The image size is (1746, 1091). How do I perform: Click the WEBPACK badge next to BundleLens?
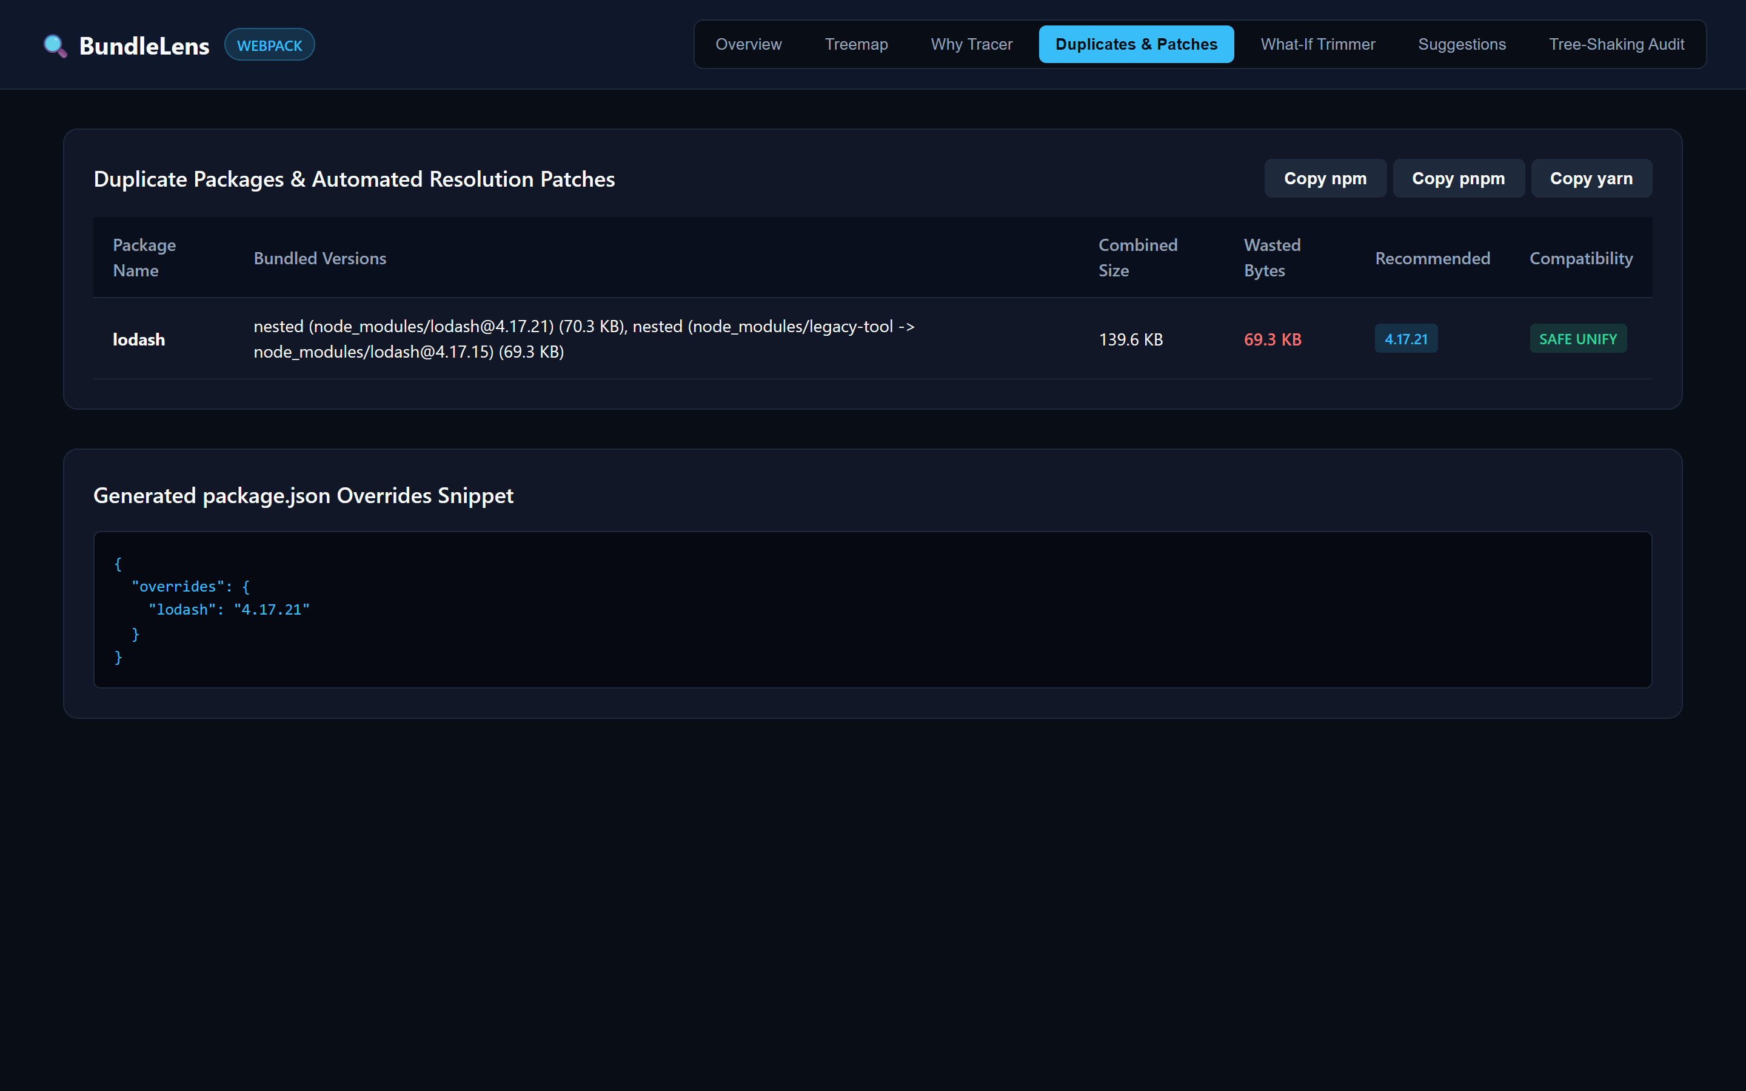(x=269, y=45)
